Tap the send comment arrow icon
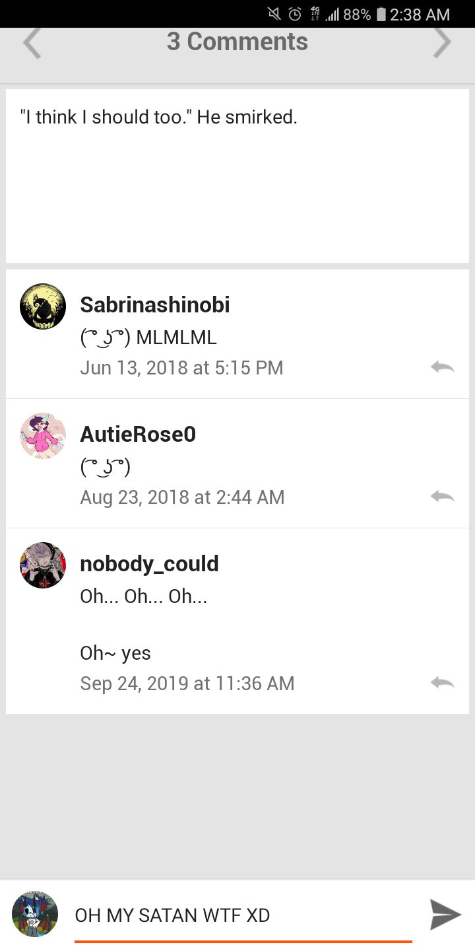 [445, 915]
